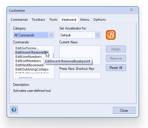Screen dimensions: 148x128
Task: Go to the Menu tab
Action: [85, 20]
